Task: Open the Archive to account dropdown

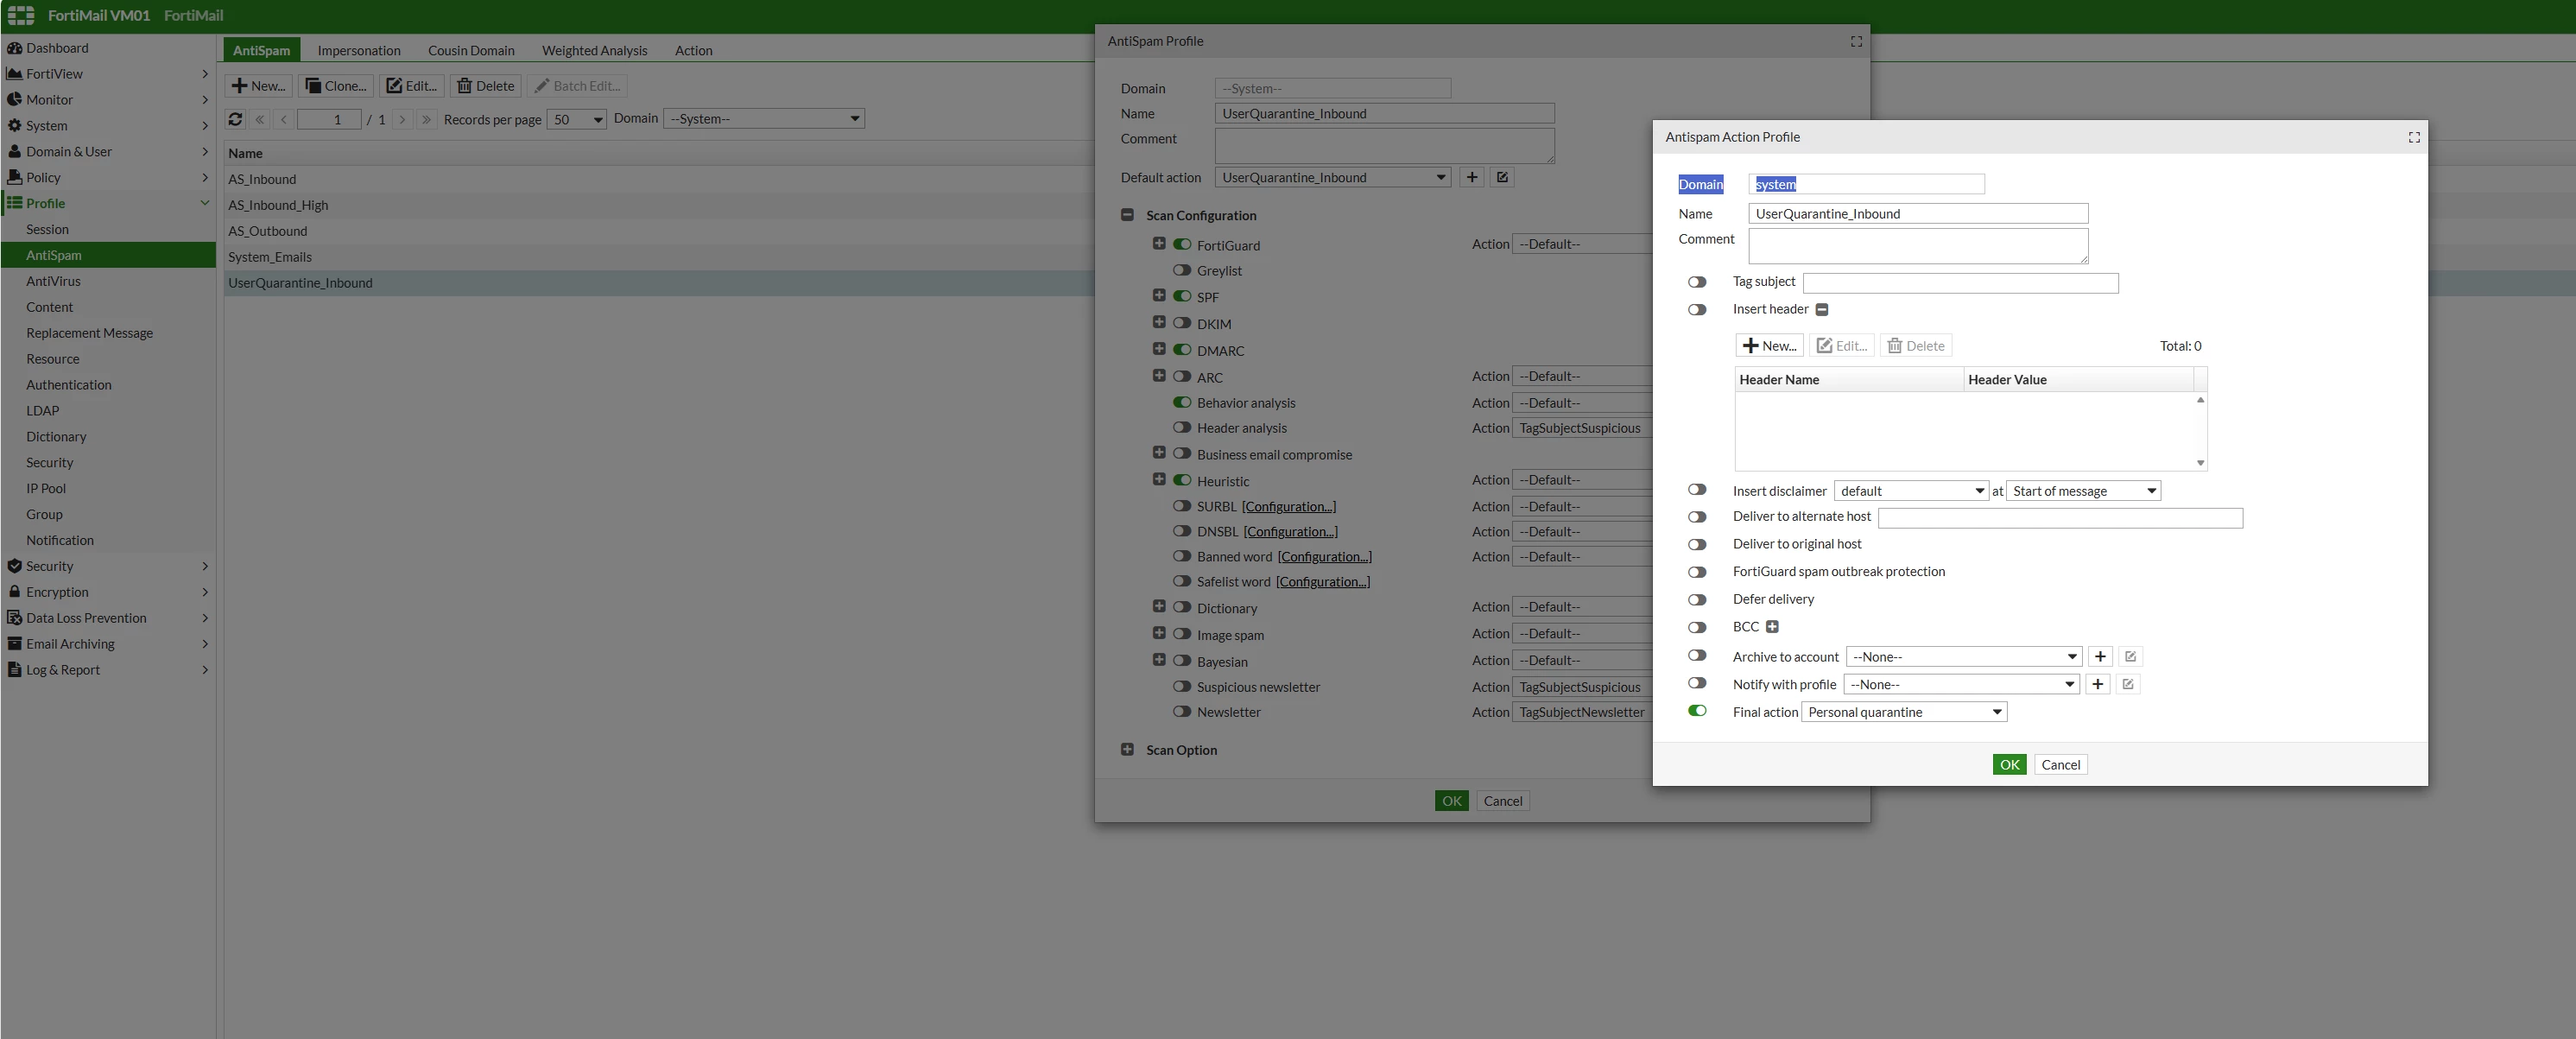Action: [x=1964, y=657]
